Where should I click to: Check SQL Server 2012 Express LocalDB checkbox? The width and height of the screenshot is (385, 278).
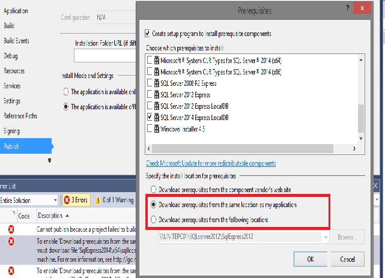pyautogui.click(x=150, y=106)
